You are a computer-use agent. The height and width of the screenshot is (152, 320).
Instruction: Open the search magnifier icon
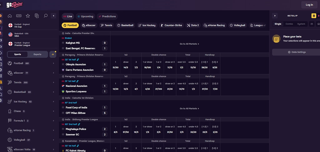click(x=46, y=16)
